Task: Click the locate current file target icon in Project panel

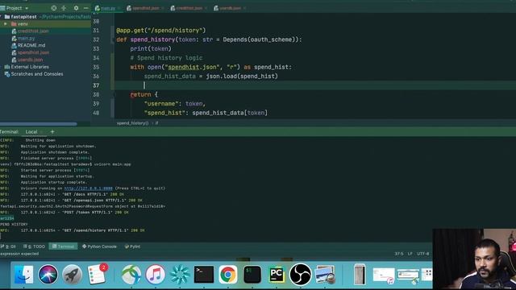Action: (54, 8)
